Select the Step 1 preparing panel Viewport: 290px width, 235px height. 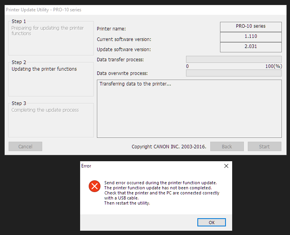tap(51, 38)
